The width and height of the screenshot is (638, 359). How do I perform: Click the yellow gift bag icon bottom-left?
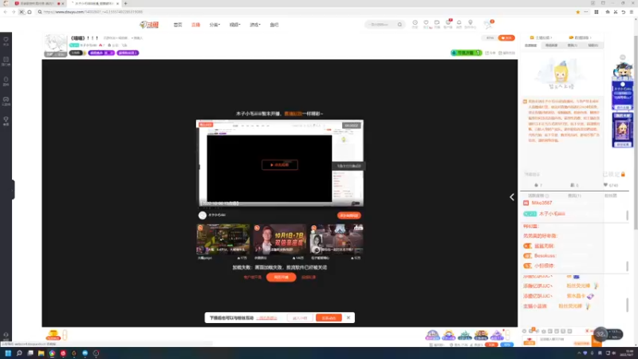[x=53, y=335]
